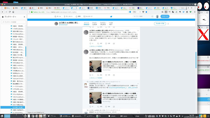
Task: Click the ツイート button
Action: (x=165, y=16)
